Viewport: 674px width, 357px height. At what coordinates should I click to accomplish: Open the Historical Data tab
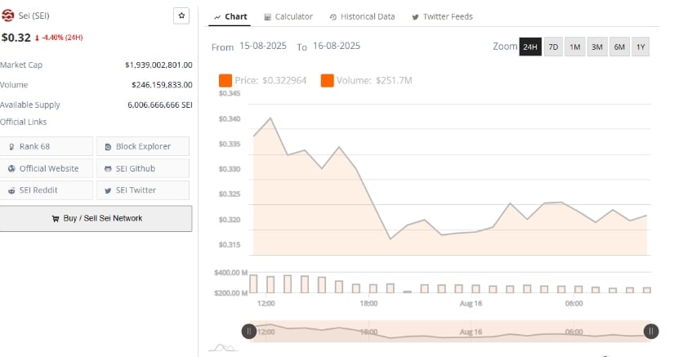pos(363,17)
